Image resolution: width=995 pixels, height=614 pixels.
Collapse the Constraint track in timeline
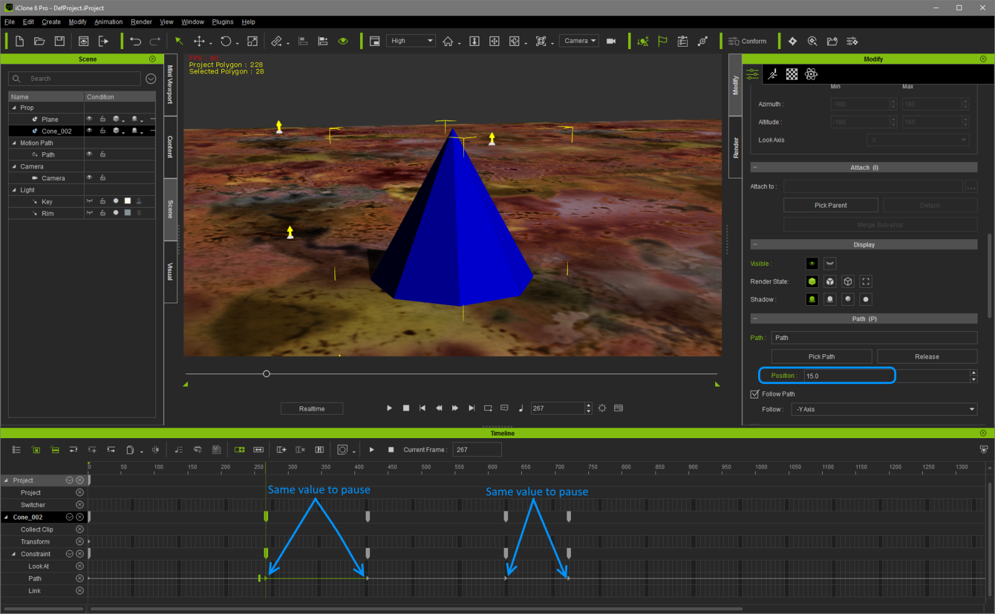click(x=14, y=554)
